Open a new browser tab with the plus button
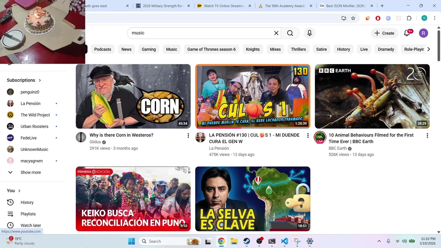The height and width of the screenshot is (248, 441). click(382, 6)
